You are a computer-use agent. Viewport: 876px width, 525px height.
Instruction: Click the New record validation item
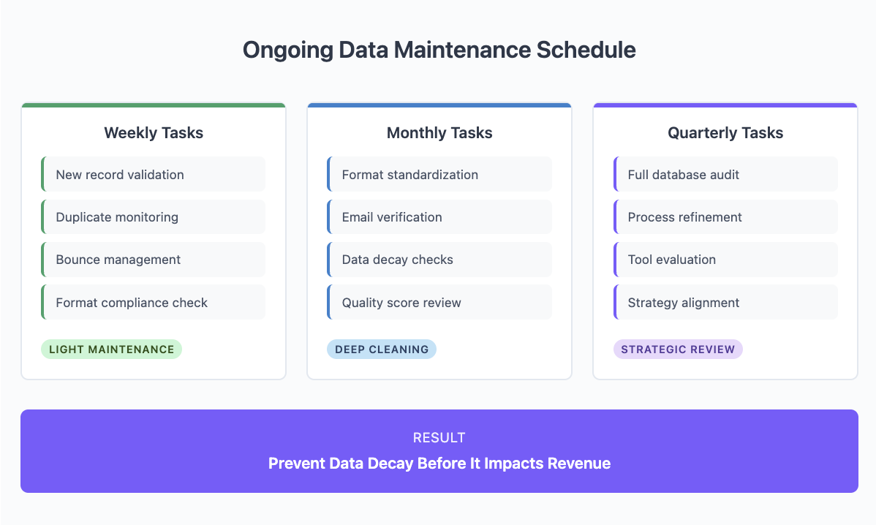153,174
